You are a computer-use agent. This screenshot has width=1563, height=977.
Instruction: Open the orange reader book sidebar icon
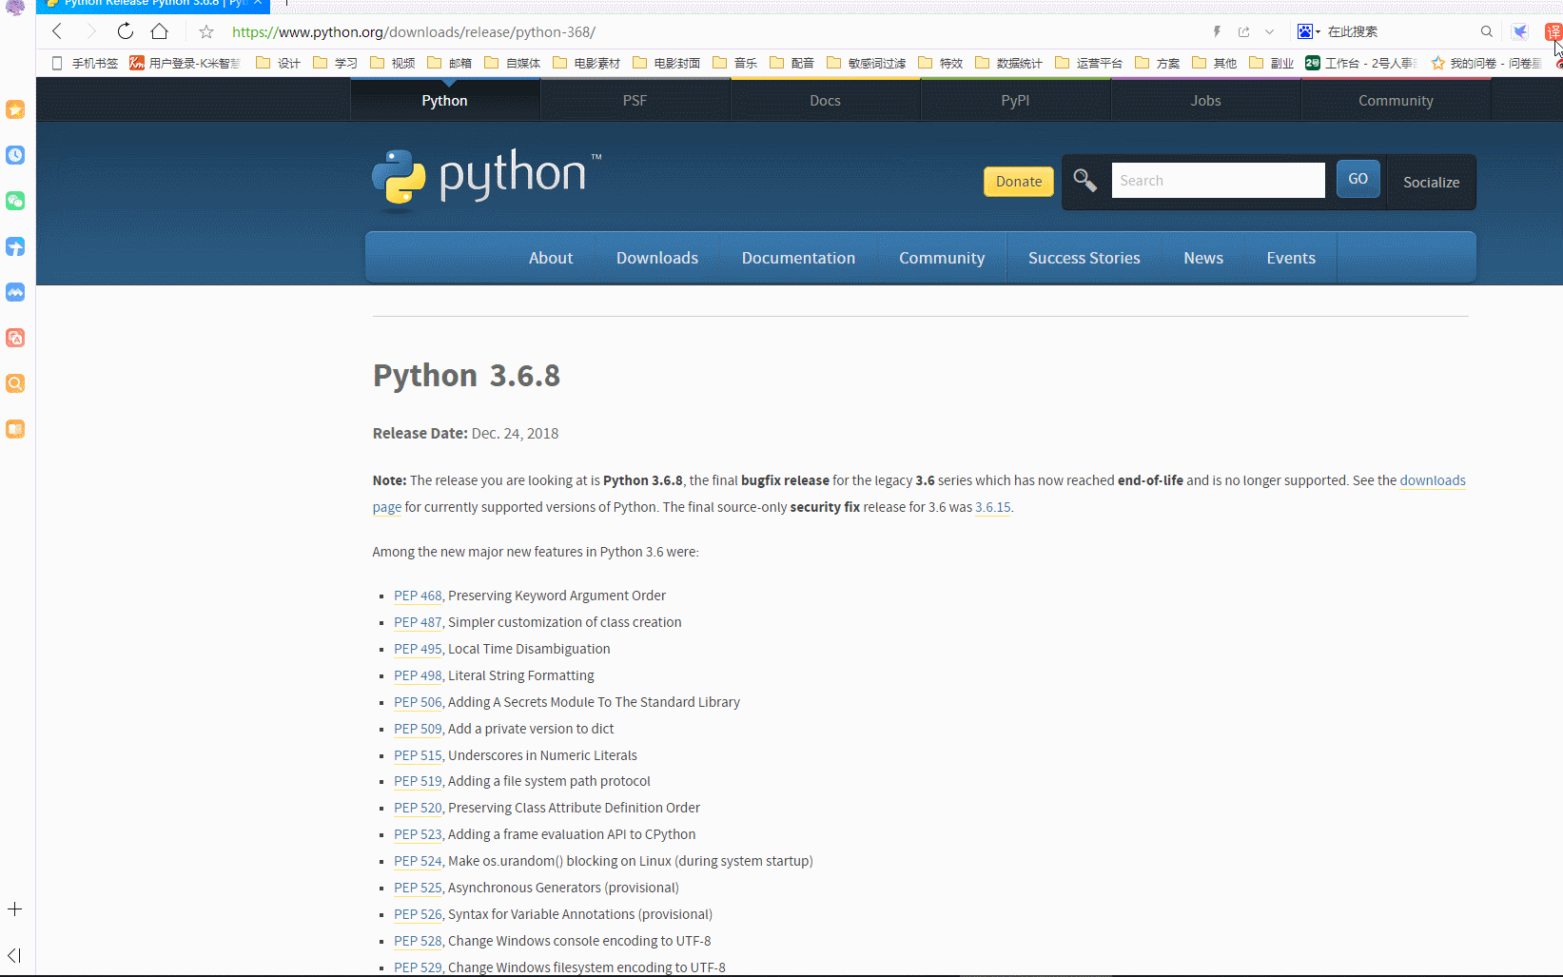click(15, 429)
